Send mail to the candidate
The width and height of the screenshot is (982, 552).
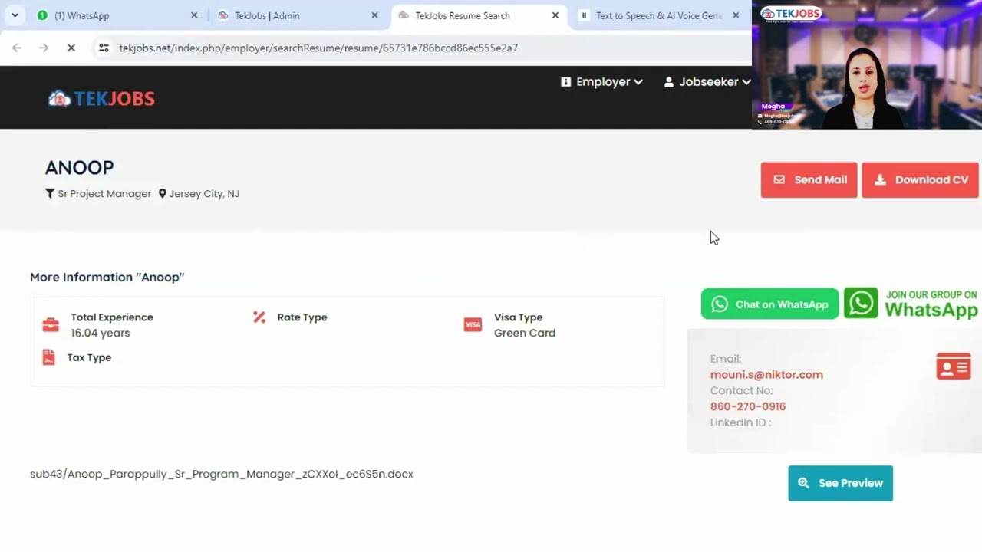click(x=809, y=180)
